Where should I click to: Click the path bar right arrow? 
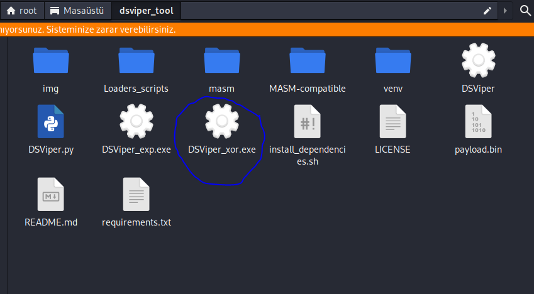click(505, 11)
